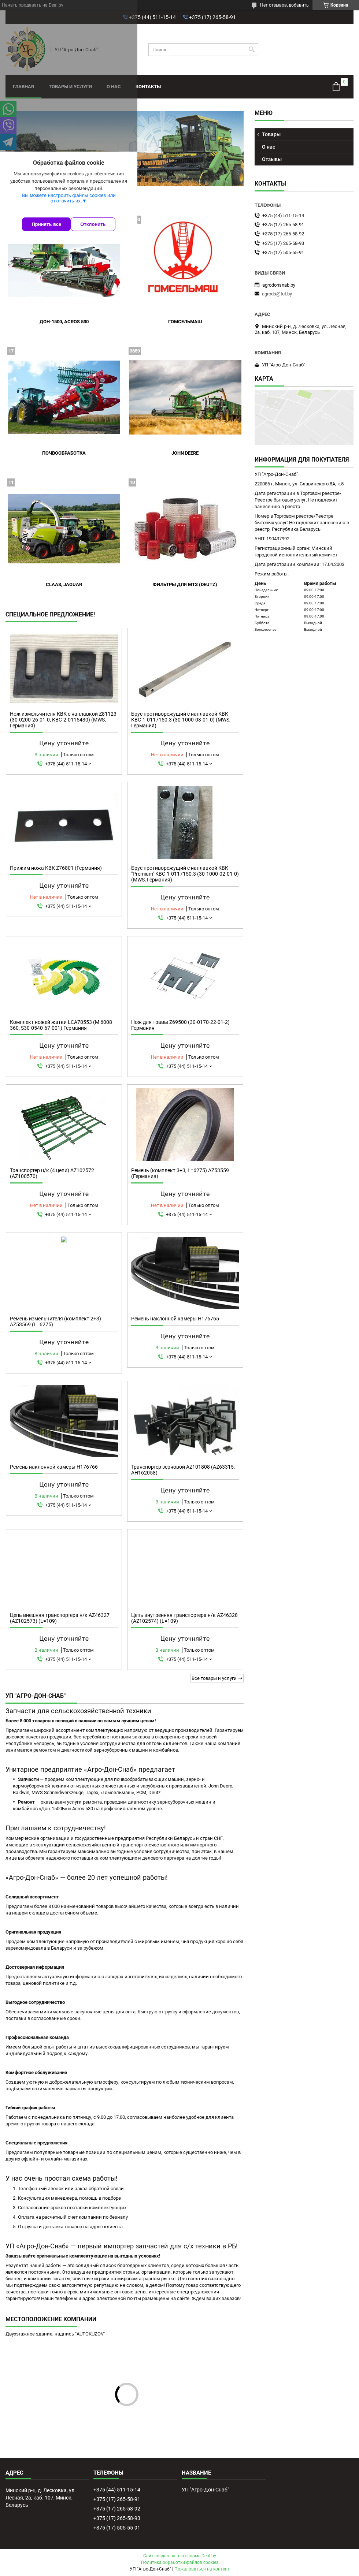Open the WhatsApp chat icon
Viewport: 359px width, 2576px height.
pyautogui.click(x=8, y=108)
